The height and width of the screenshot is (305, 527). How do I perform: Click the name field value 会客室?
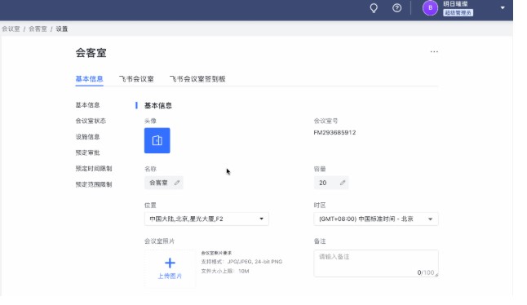[158, 183]
